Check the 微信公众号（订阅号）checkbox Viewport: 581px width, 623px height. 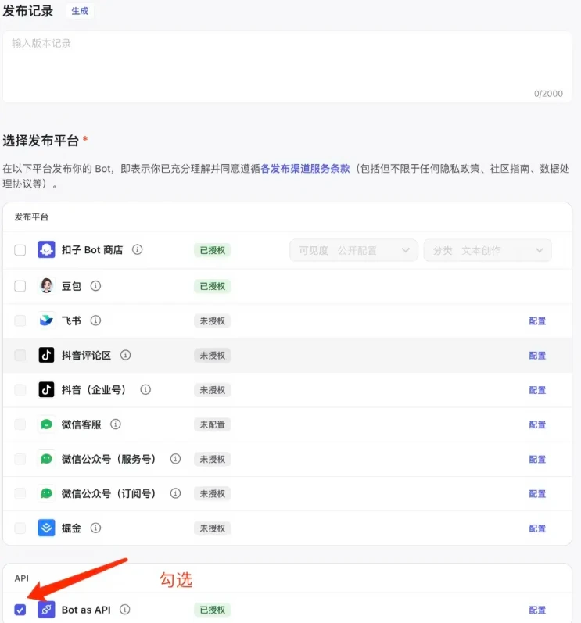[20, 493]
